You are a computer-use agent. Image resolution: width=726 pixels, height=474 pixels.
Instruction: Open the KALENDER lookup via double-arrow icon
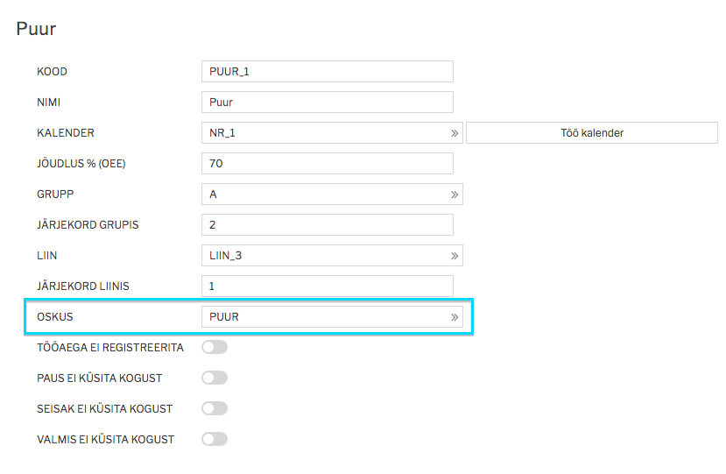[x=455, y=133]
